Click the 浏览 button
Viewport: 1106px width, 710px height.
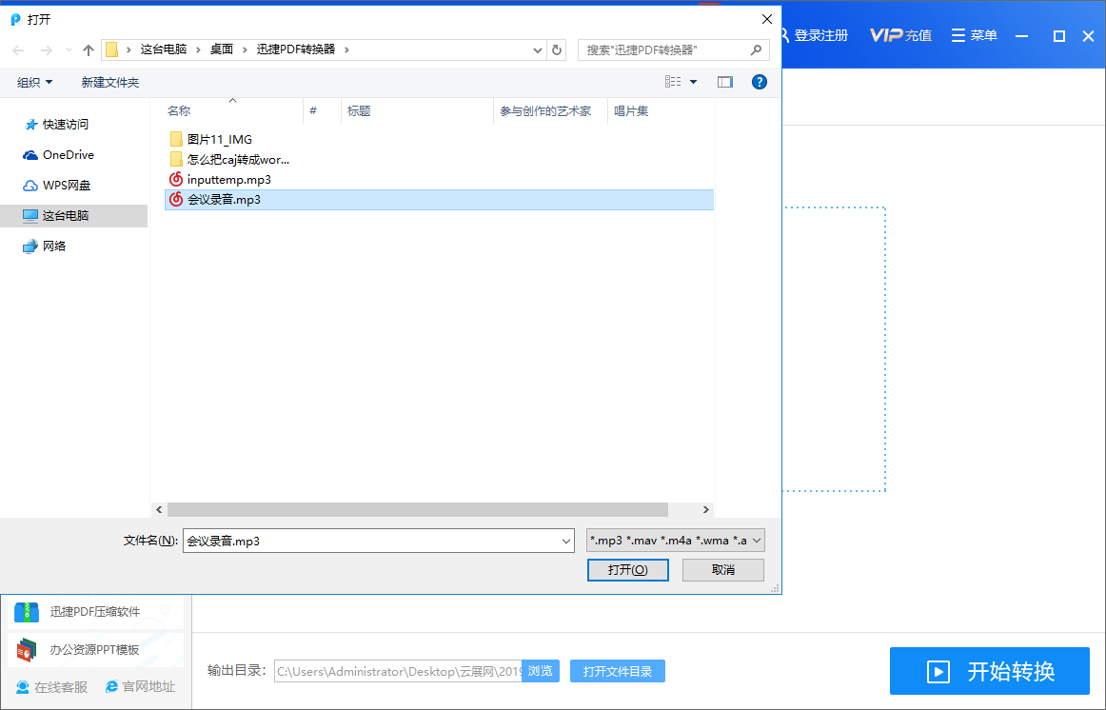[x=541, y=671]
